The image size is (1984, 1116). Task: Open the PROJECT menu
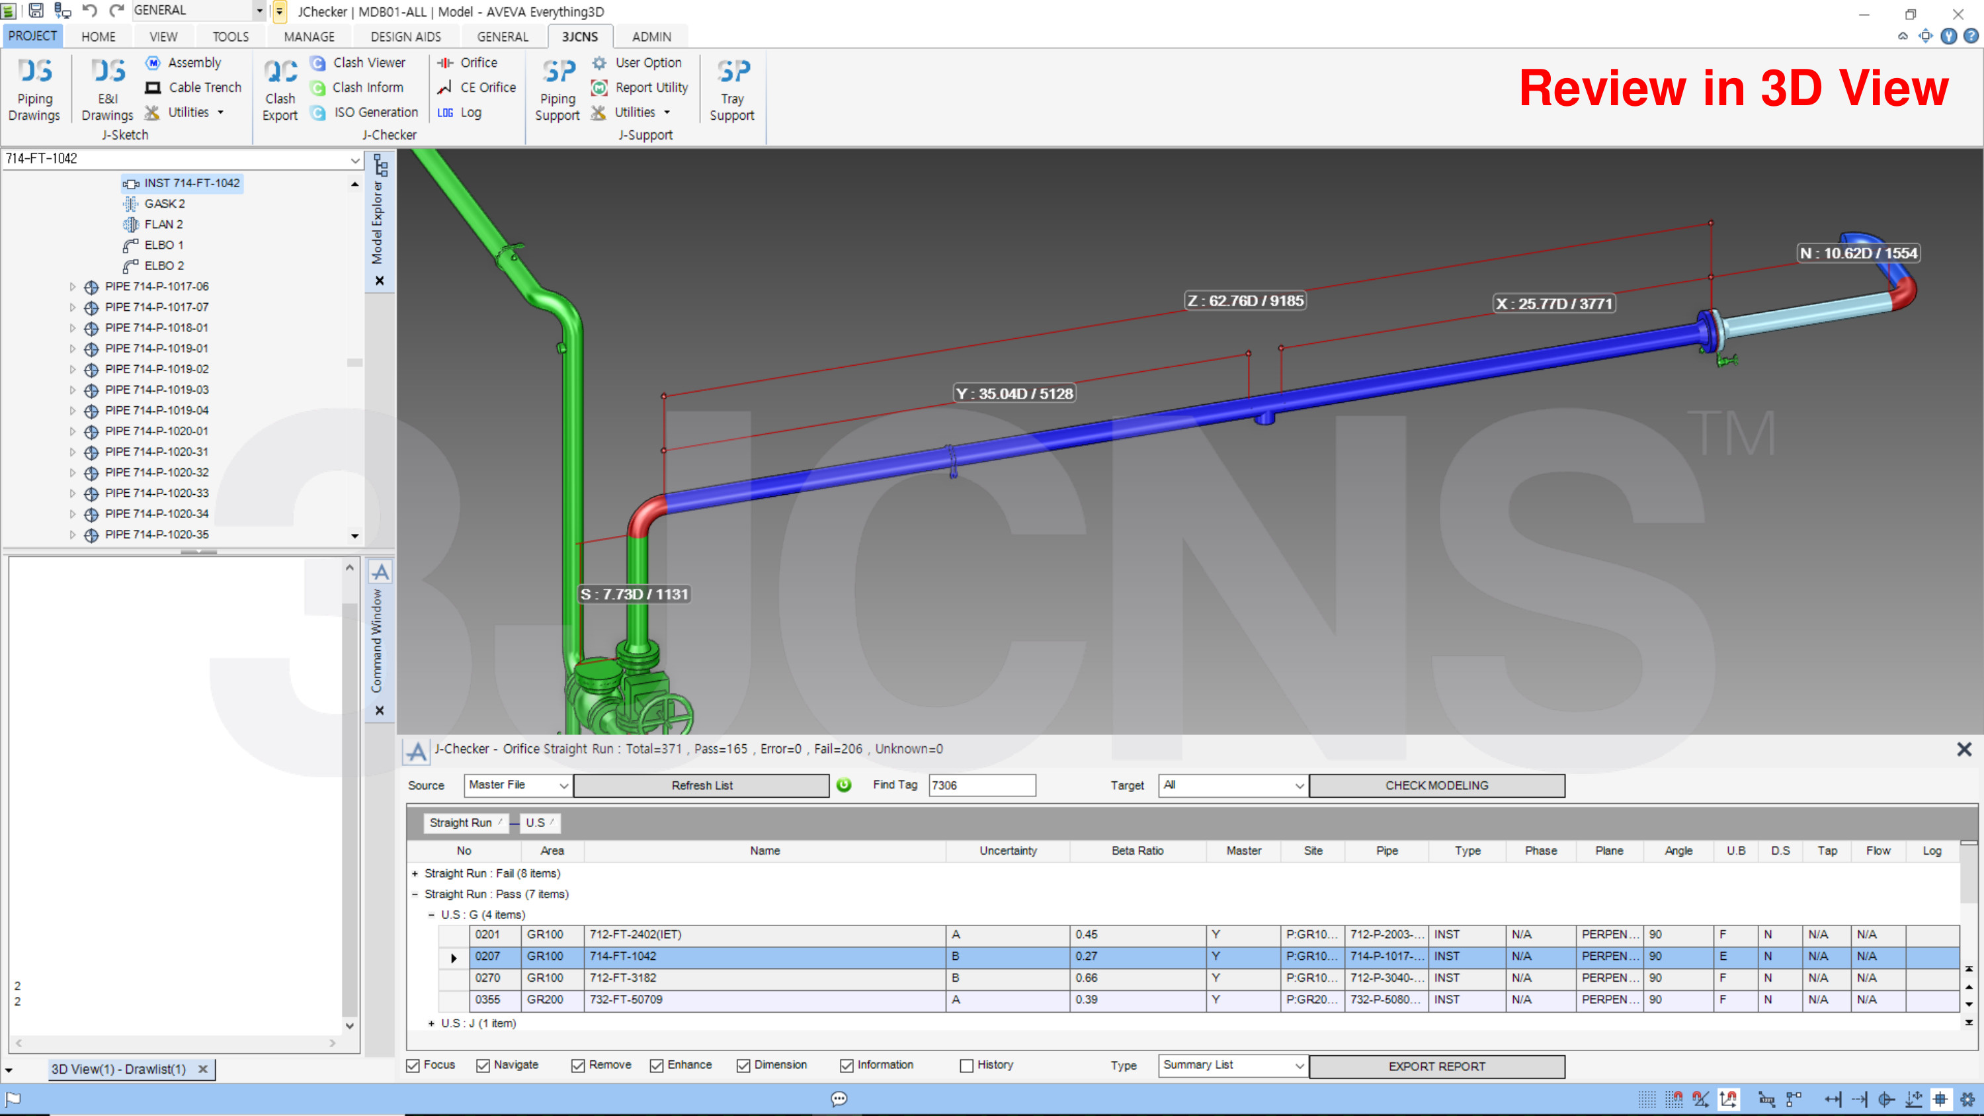point(32,36)
